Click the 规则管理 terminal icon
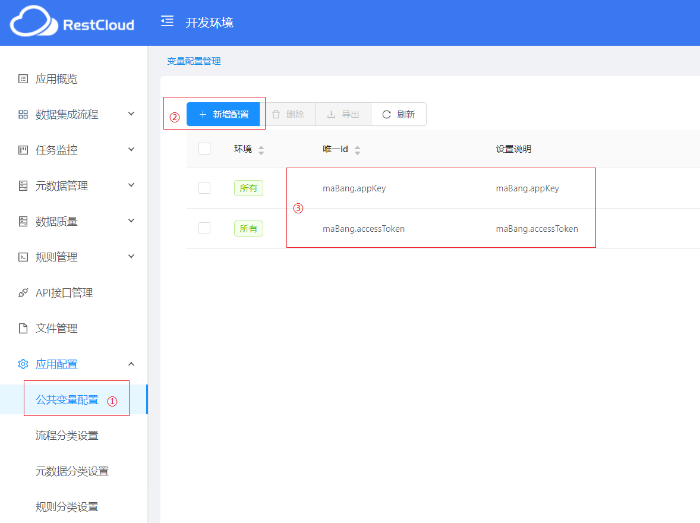The height and width of the screenshot is (523, 700). [x=23, y=257]
